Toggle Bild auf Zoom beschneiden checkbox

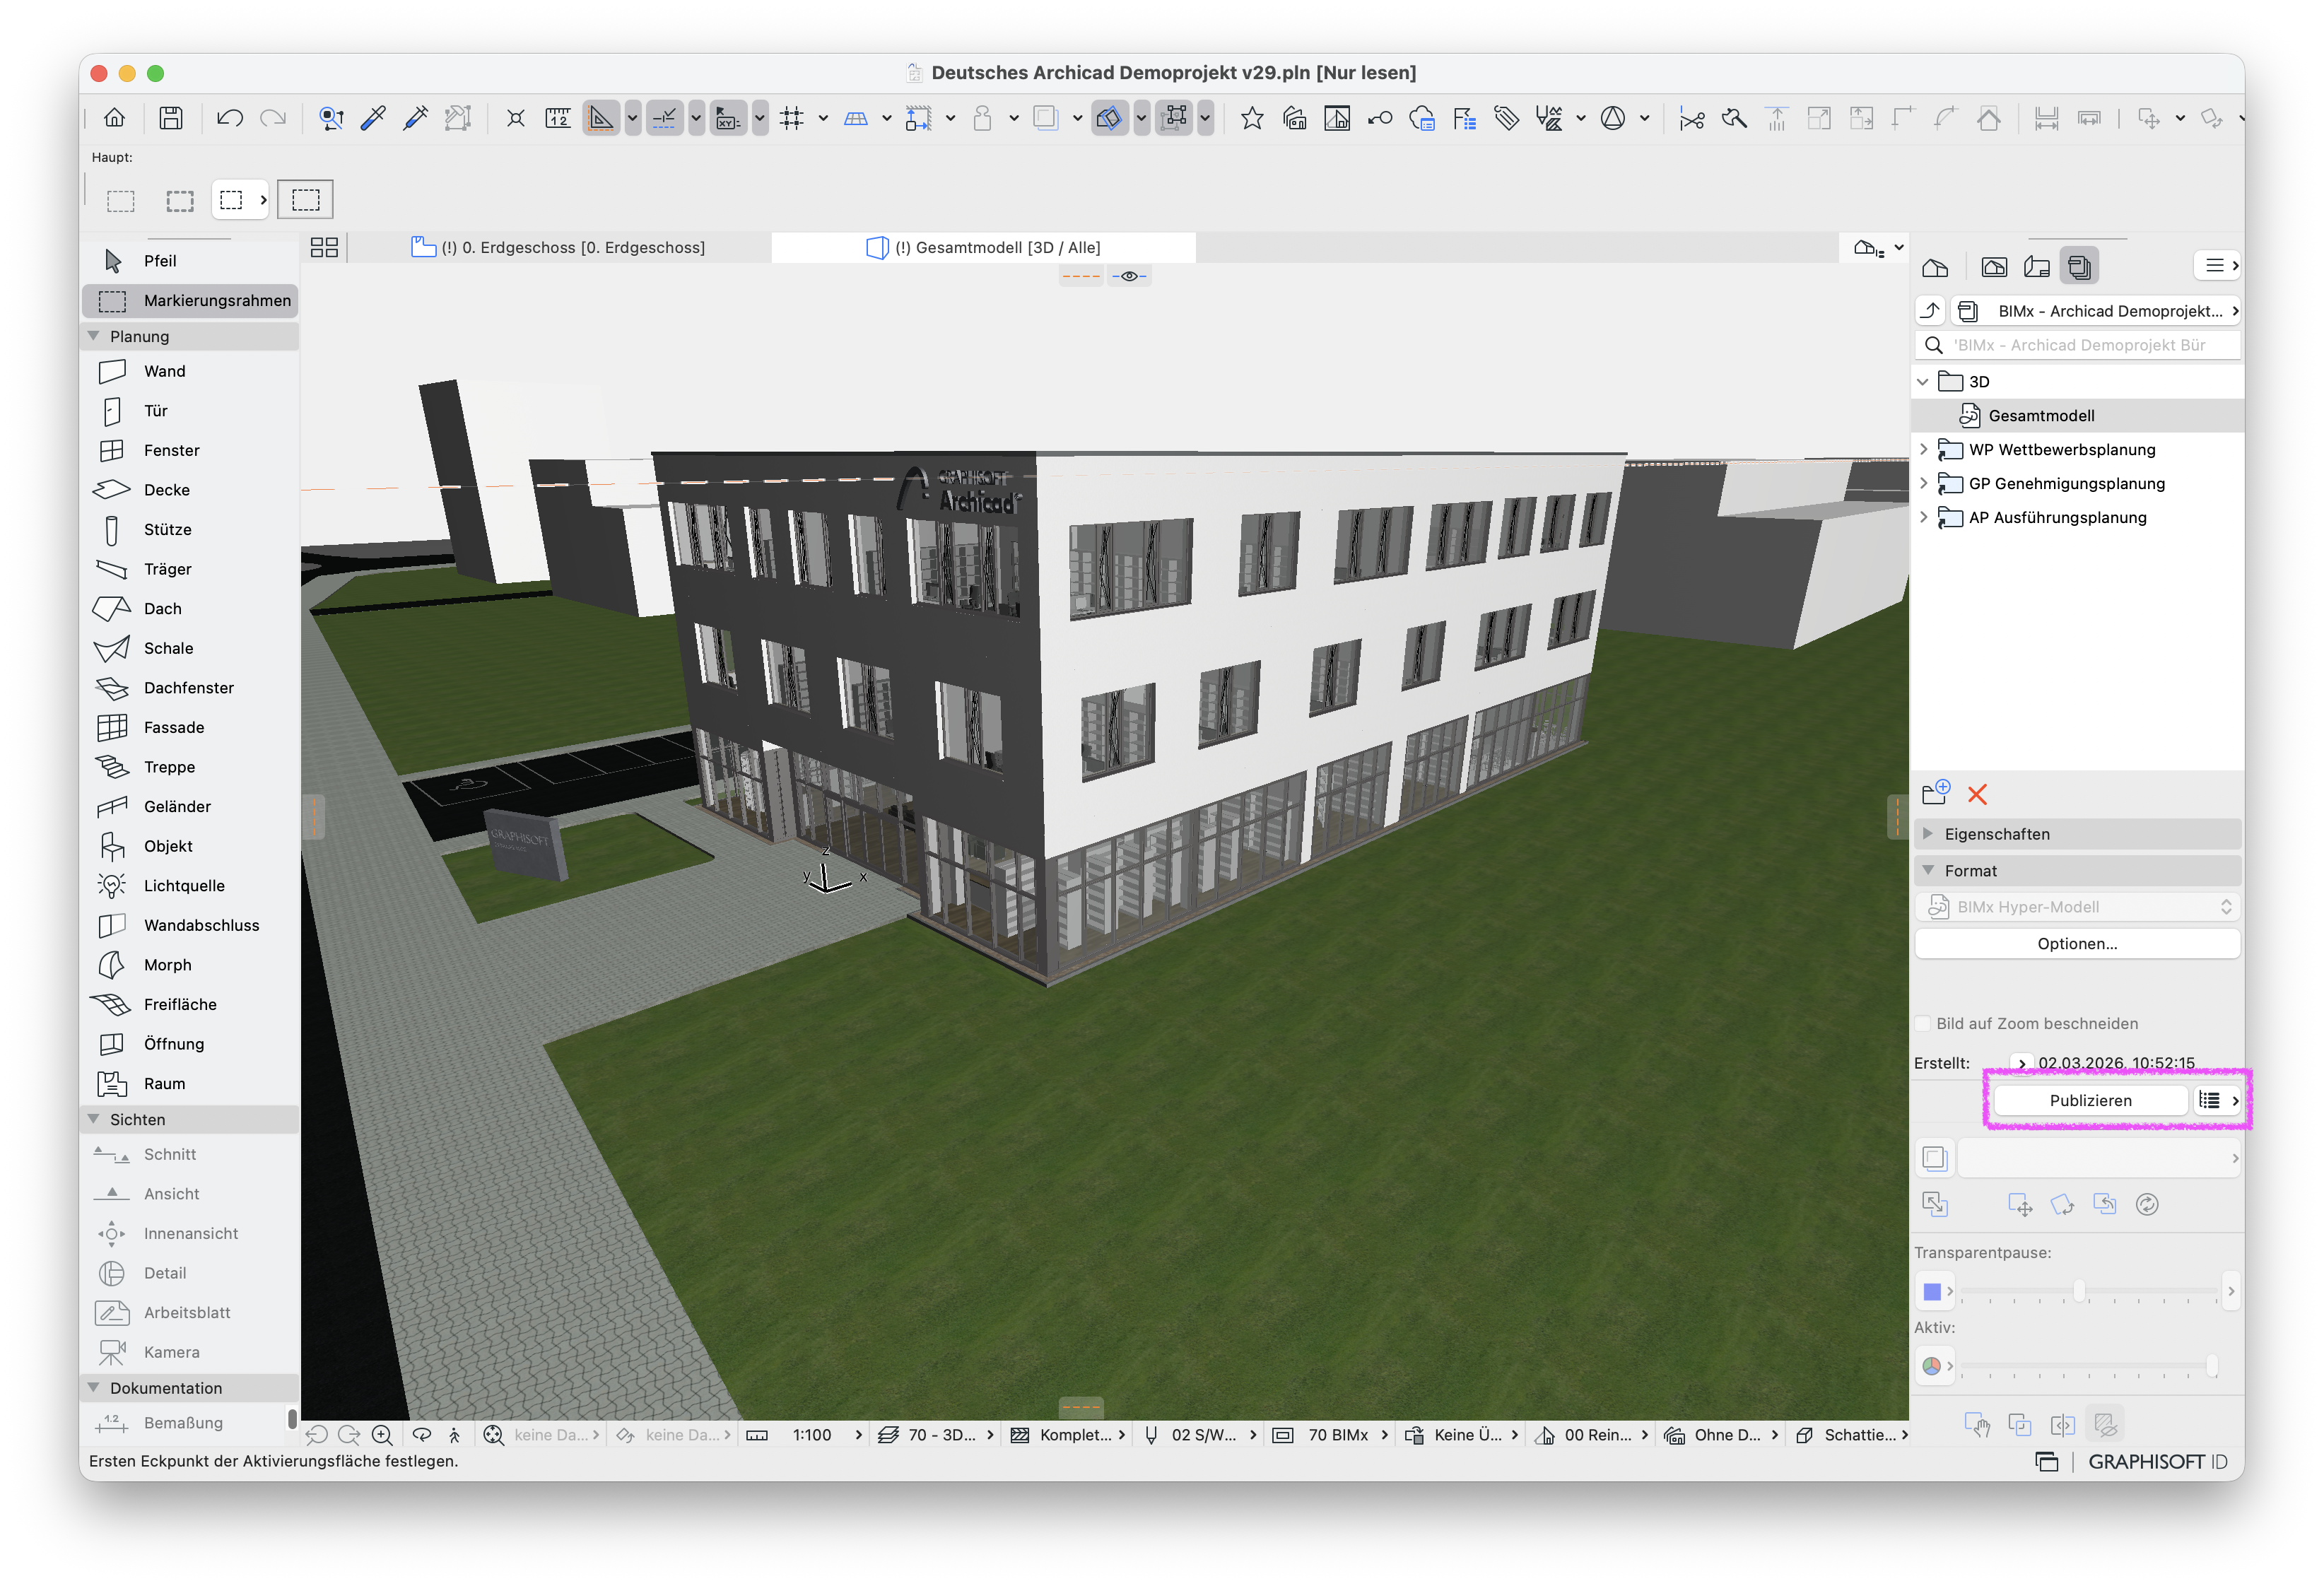1922,1024
